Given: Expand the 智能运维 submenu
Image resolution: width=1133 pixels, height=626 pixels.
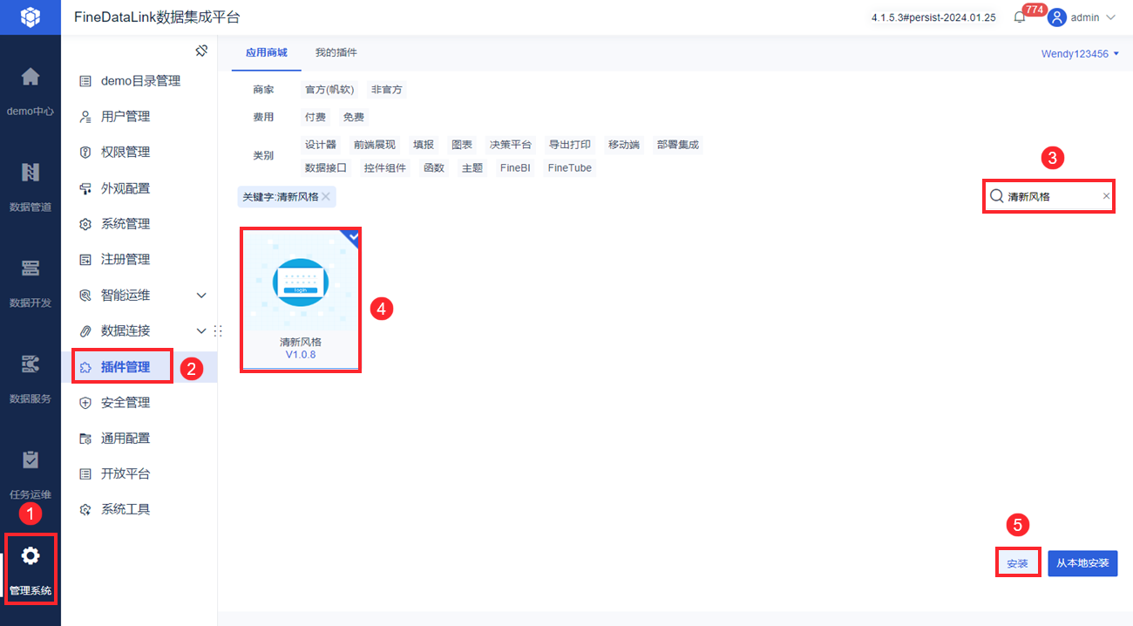Looking at the screenshot, I should (x=201, y=296).
